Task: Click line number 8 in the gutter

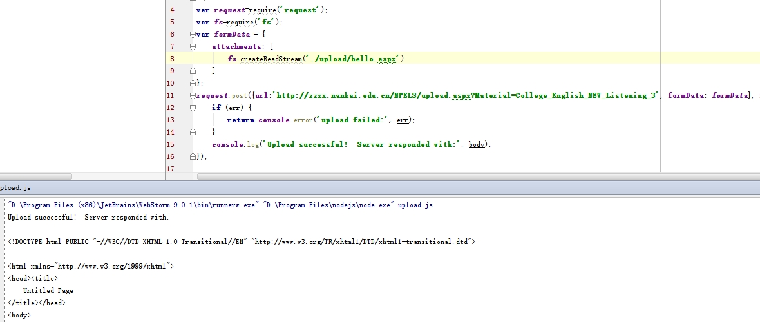Action: pyautogui.click(x=173, y=59)
